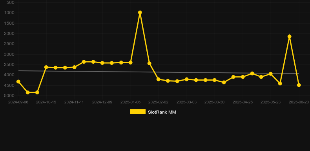Viewport: 310px width, 151px height.
Task: Select the second peak data point near 2000
Action: [290, 37]
